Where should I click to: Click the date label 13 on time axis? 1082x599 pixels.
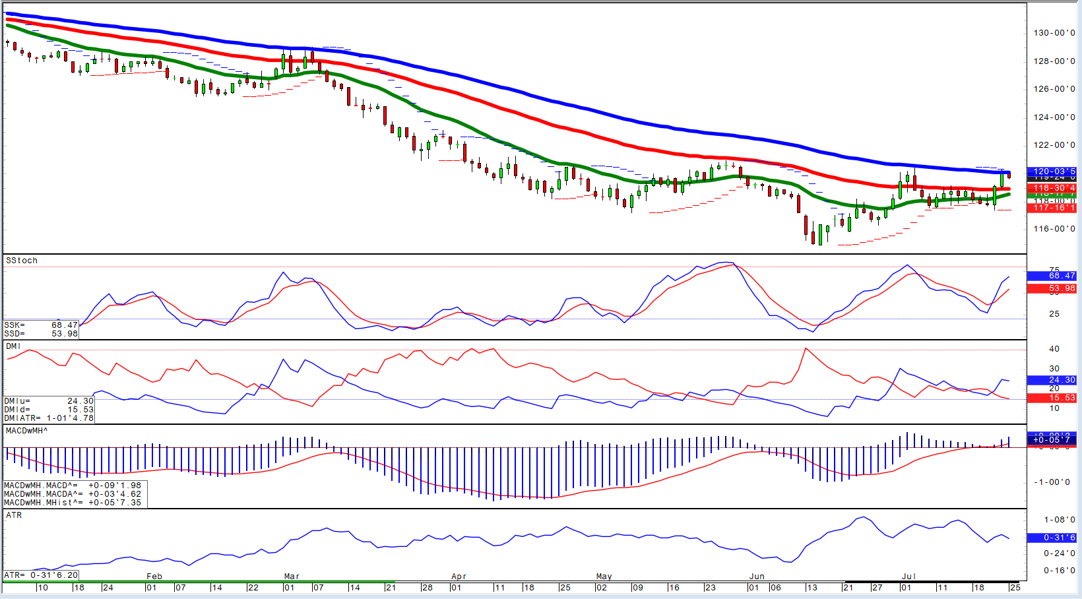point(811,588)
